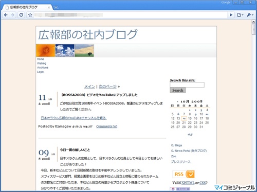
Task: Open the wrench settings menu
Action: coord(250,15)
